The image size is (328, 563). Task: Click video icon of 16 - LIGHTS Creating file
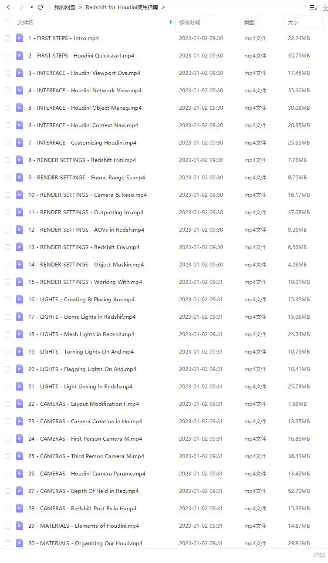click(20, 300)
